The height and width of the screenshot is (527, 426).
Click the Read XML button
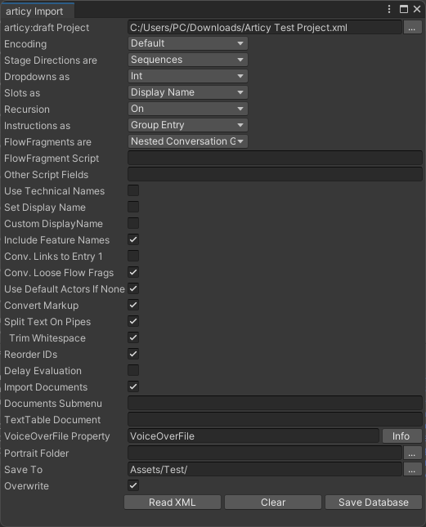[173, 502]
